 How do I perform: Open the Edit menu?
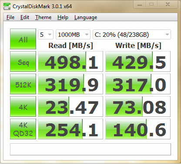click(25, 17)
